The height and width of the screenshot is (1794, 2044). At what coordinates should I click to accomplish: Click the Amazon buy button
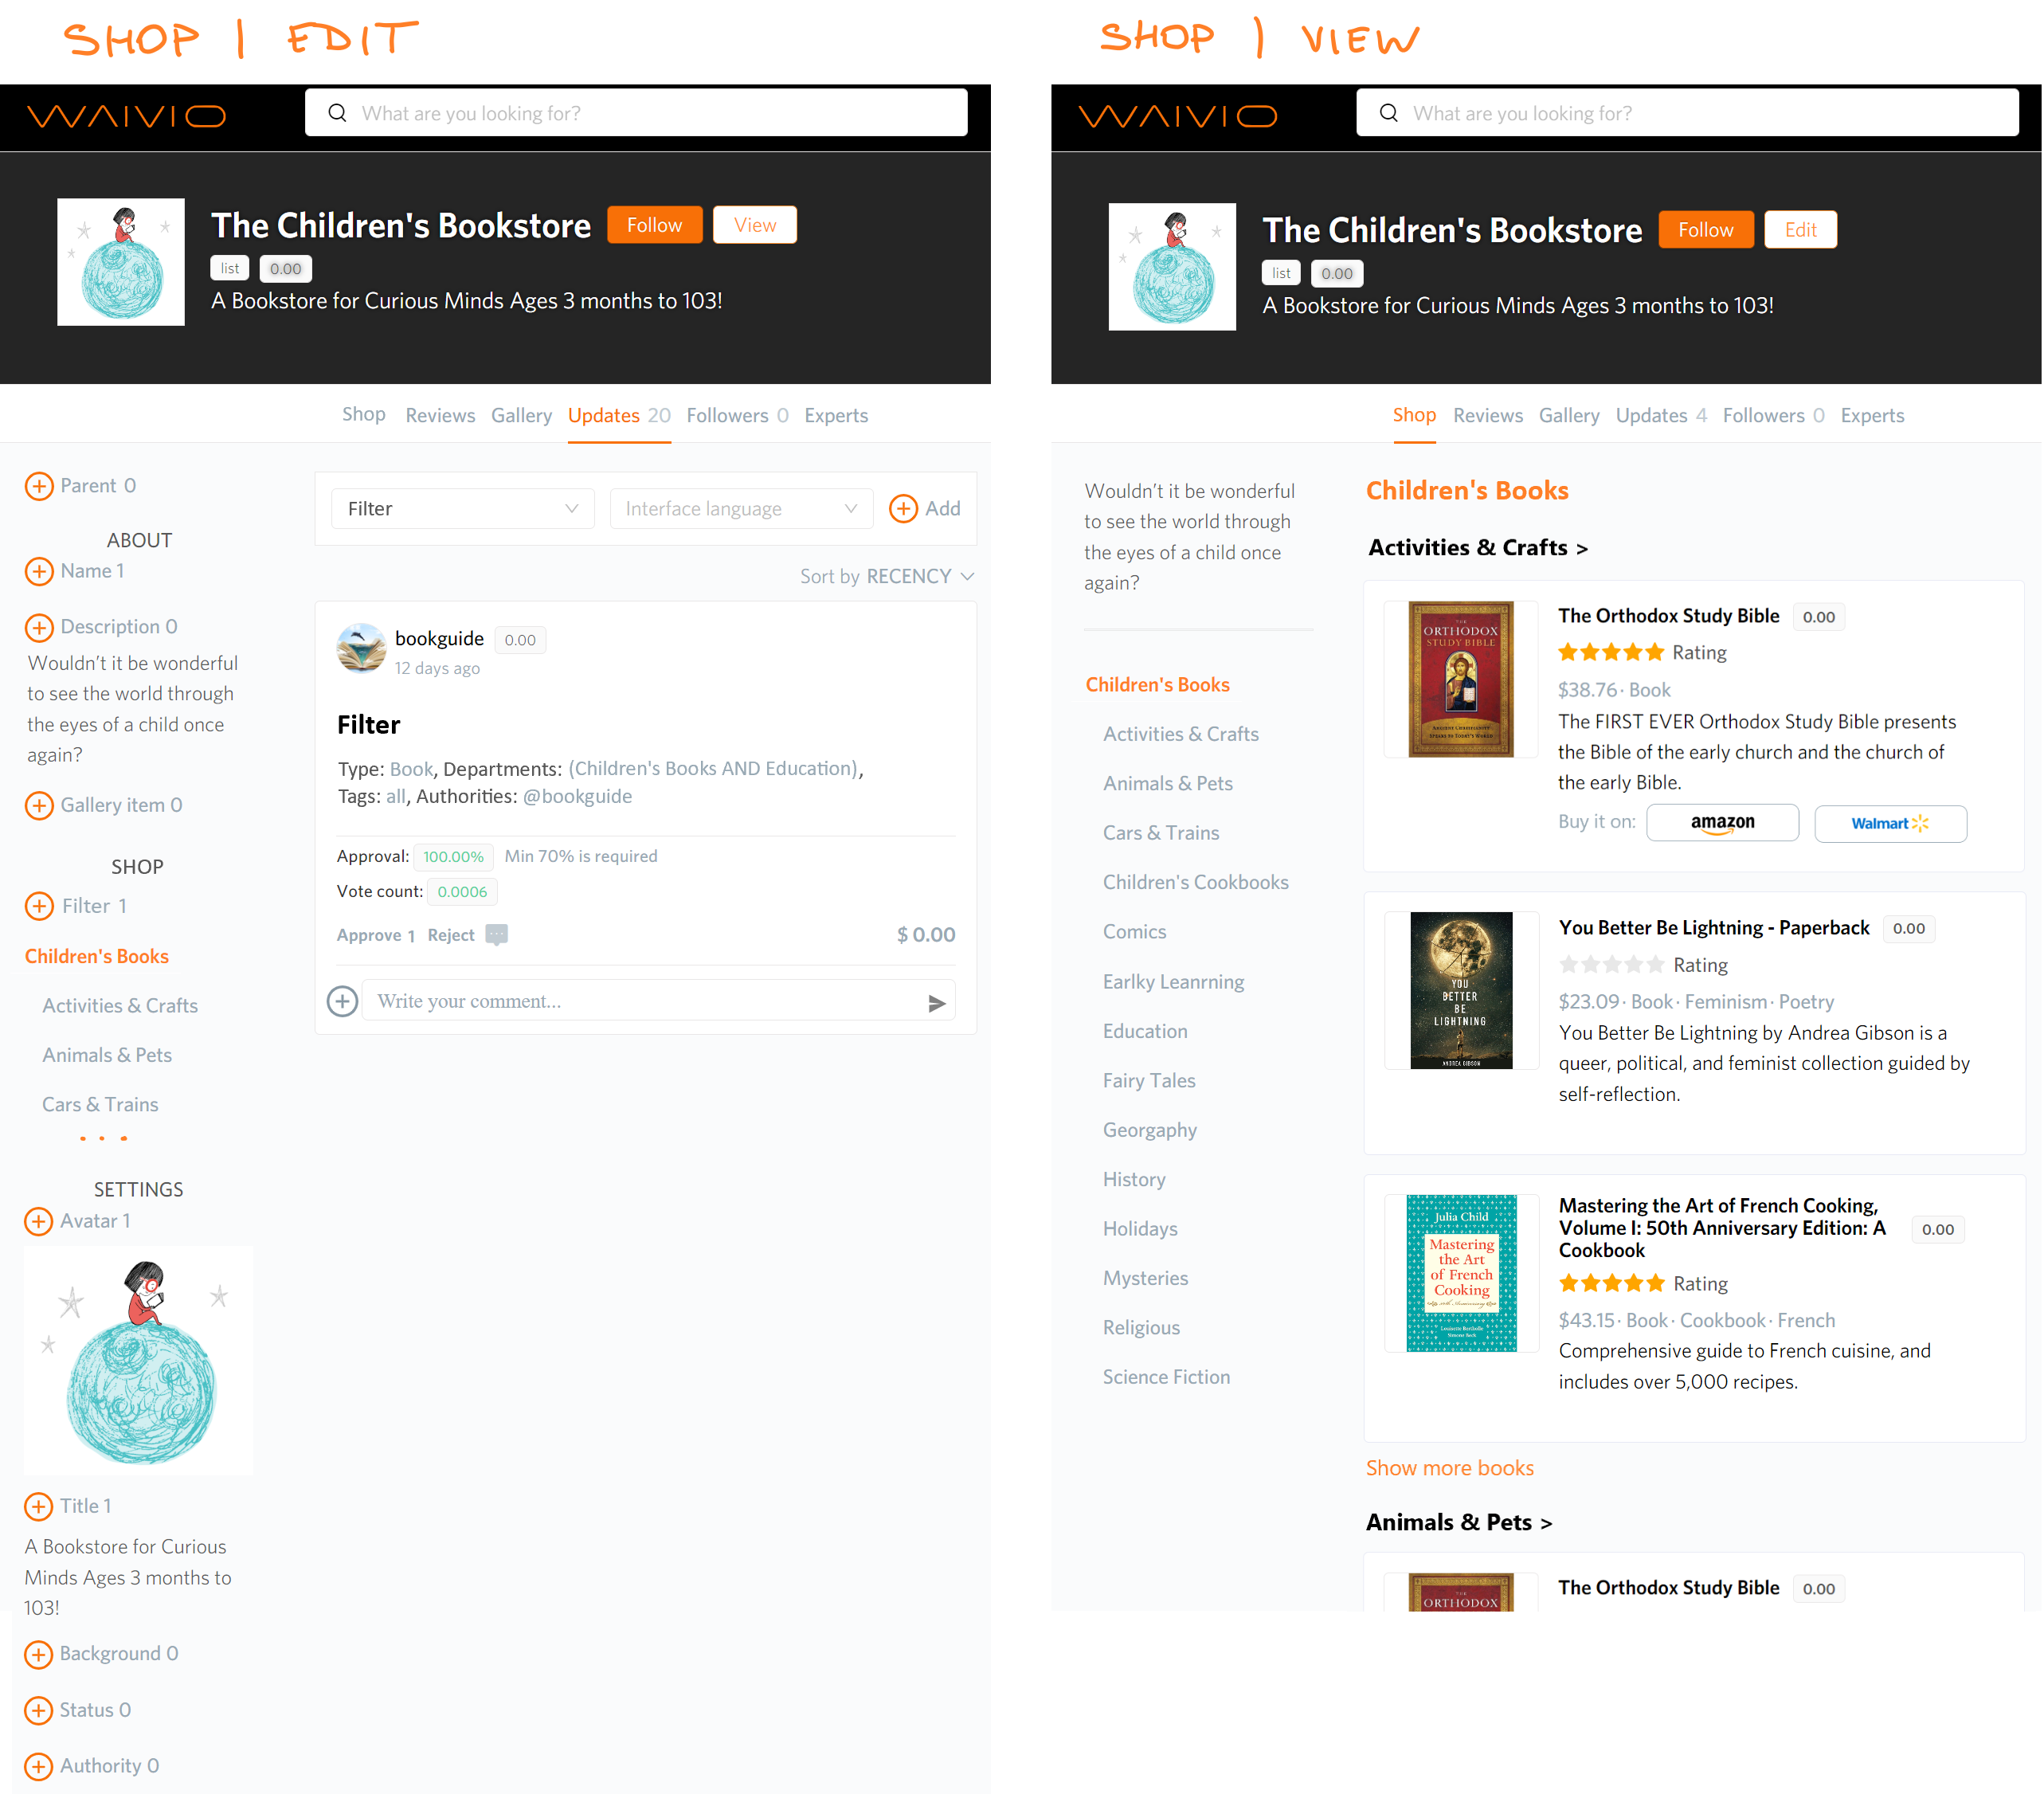(x=1722, y=823)
